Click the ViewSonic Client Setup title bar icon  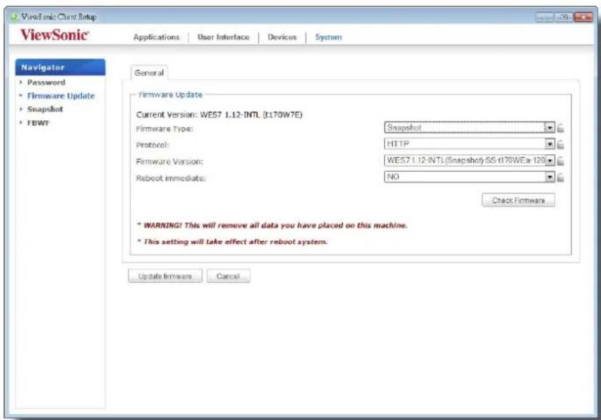click(14, 17)
